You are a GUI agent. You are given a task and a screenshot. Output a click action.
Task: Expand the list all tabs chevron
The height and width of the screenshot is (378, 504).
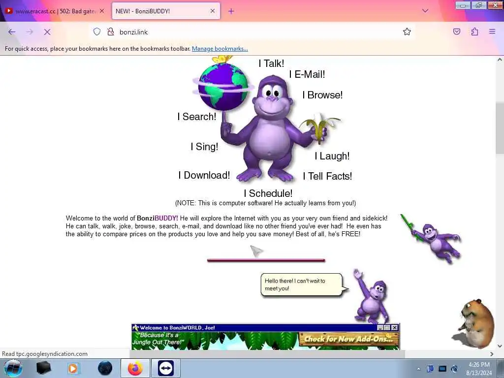tap(425, 11)
